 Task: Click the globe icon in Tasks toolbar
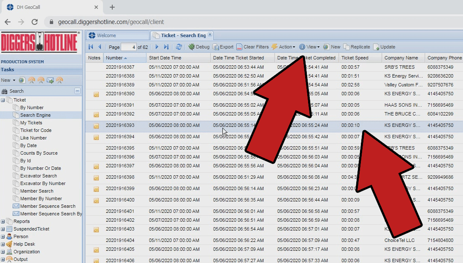tap(22, 80)
